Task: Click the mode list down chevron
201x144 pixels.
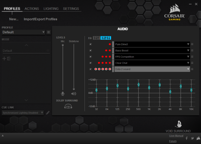Action: [26, 100]
